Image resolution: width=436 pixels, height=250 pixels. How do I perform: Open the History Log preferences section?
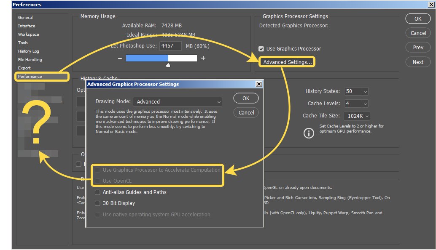click(x=28, y=51)
